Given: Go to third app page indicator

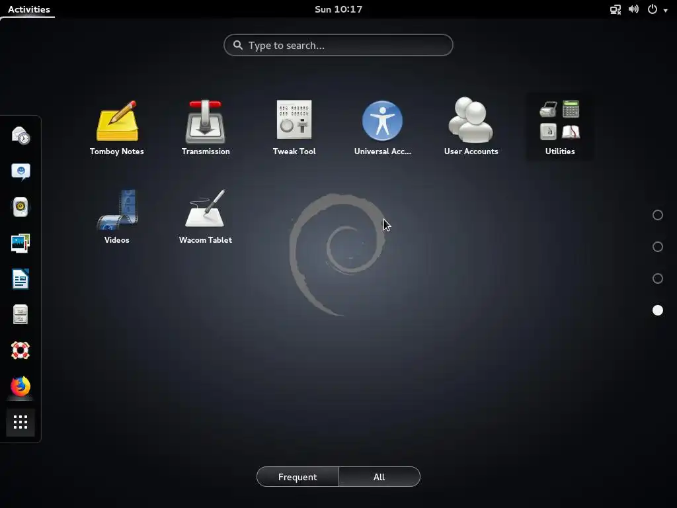Looking at the screenshot, I should (x=658, y=278).
